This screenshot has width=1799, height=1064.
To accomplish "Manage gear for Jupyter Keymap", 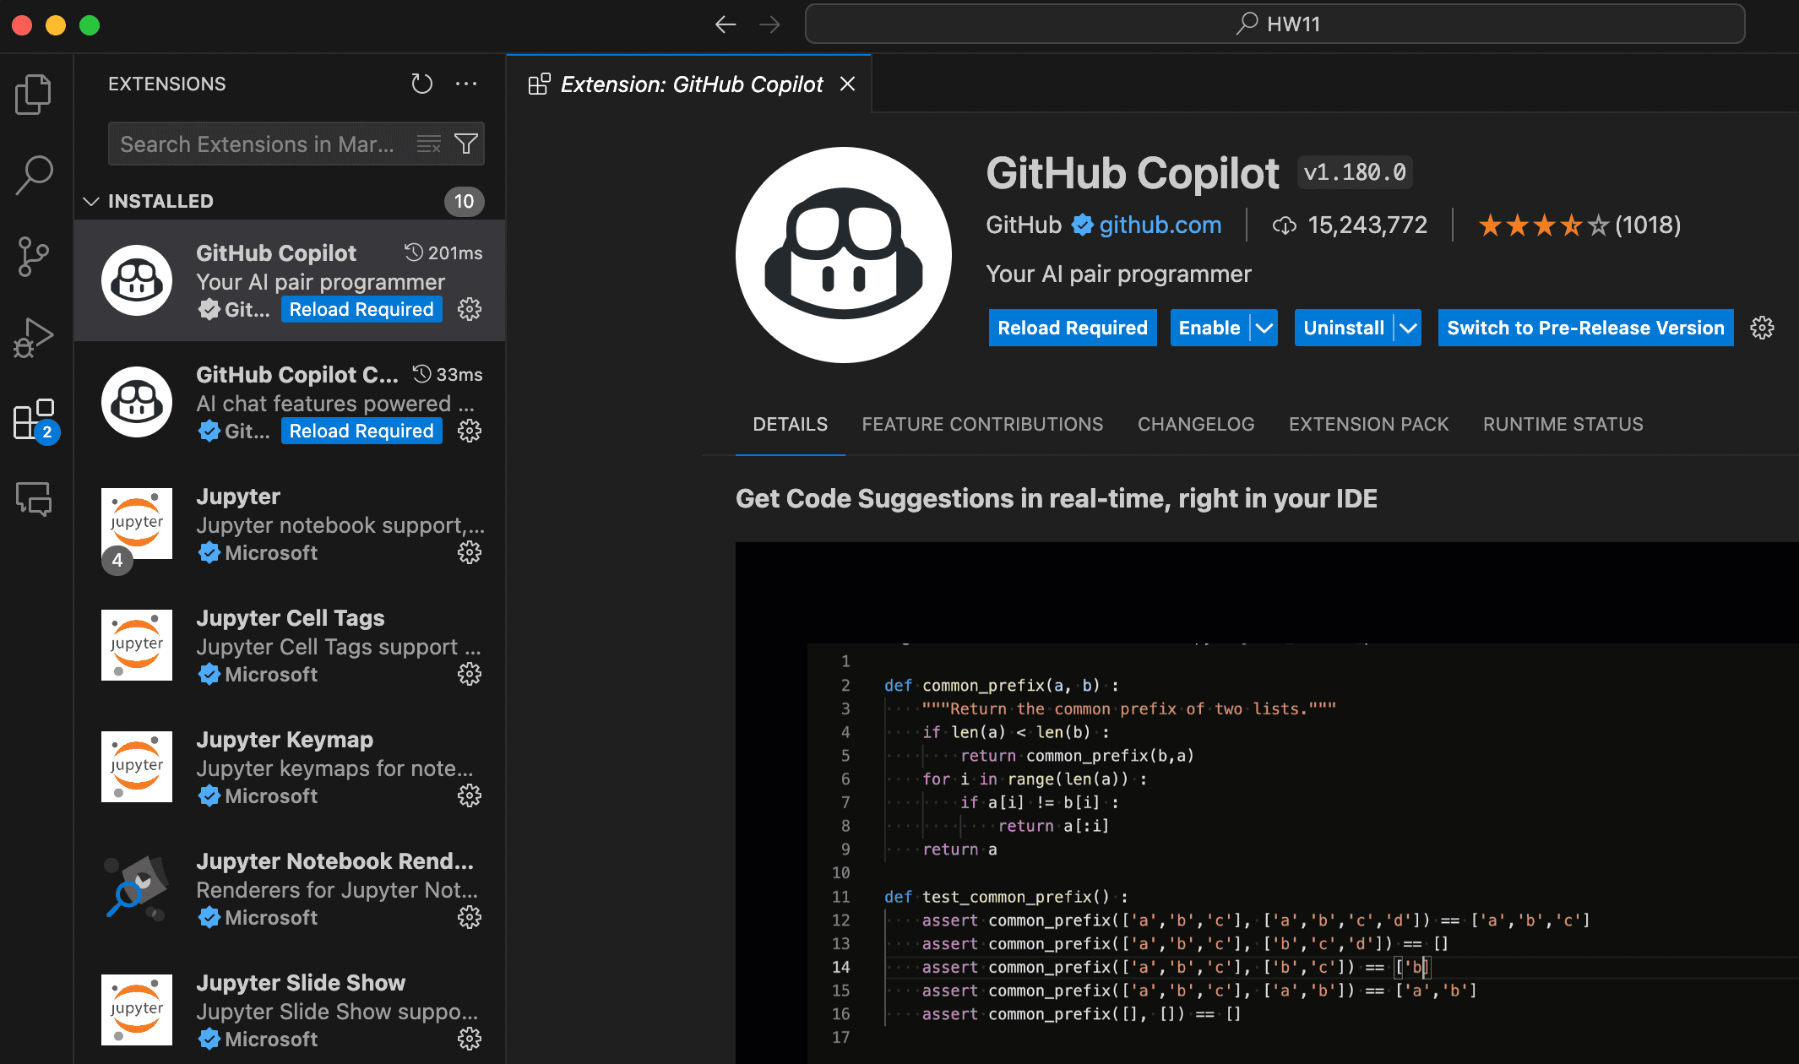I will point(470,795).
